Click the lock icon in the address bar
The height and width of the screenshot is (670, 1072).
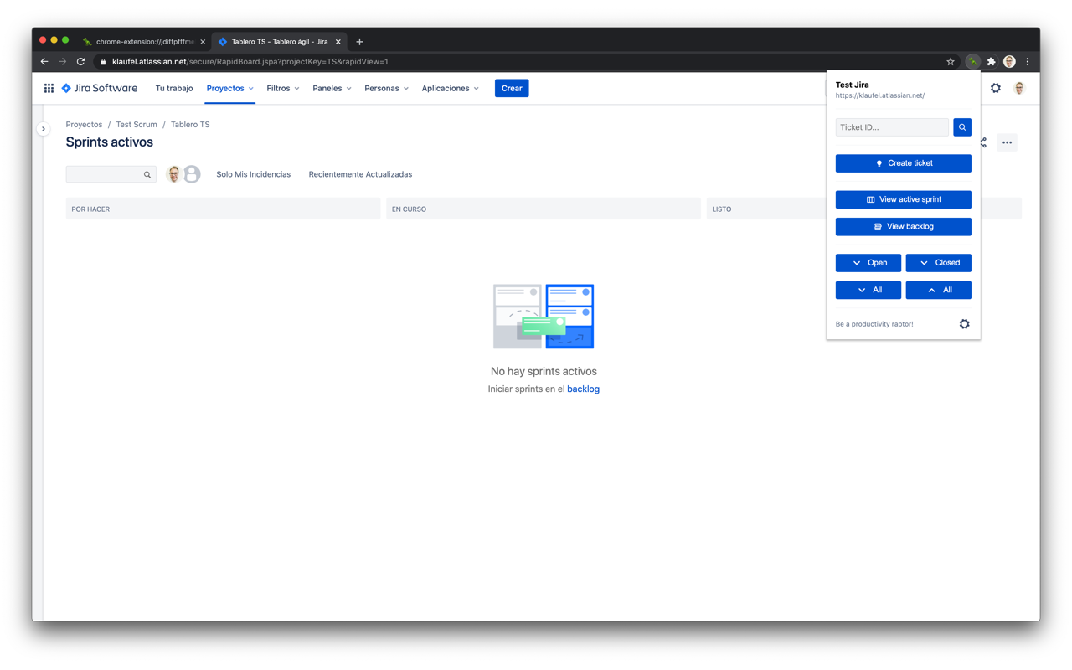(x=103, y=62)
